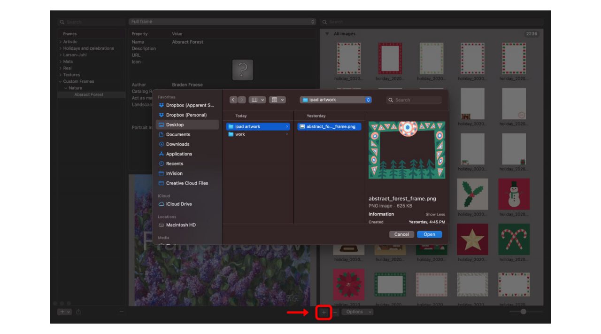Select the Abstract Forest custom frame
Viewport: 601px width, 334px height.
(89, 94)
